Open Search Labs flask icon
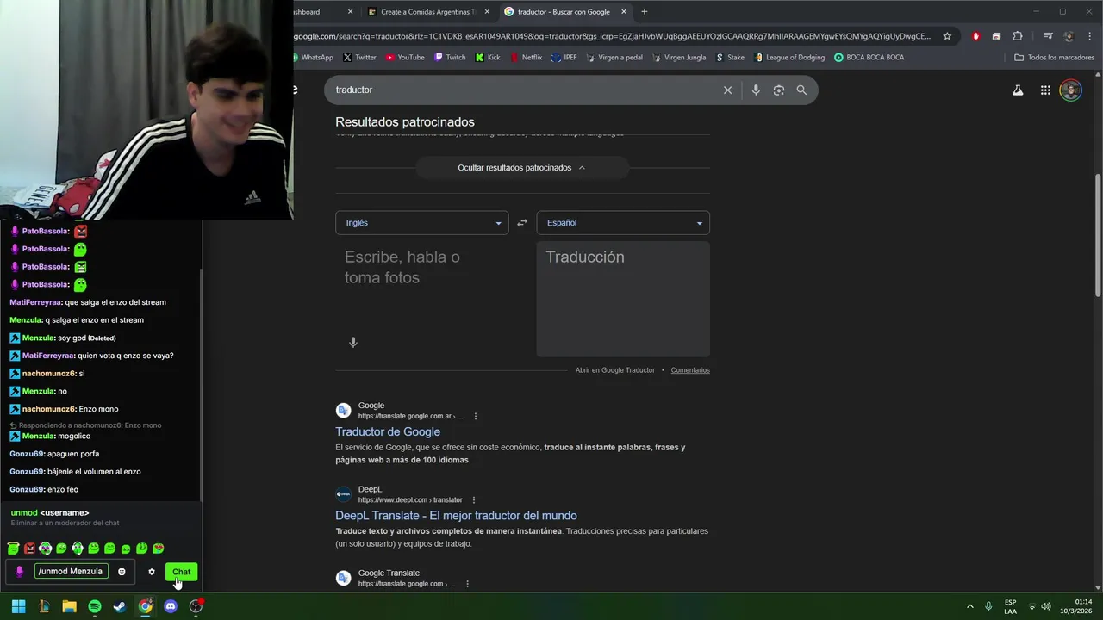 coord(1018,90)
